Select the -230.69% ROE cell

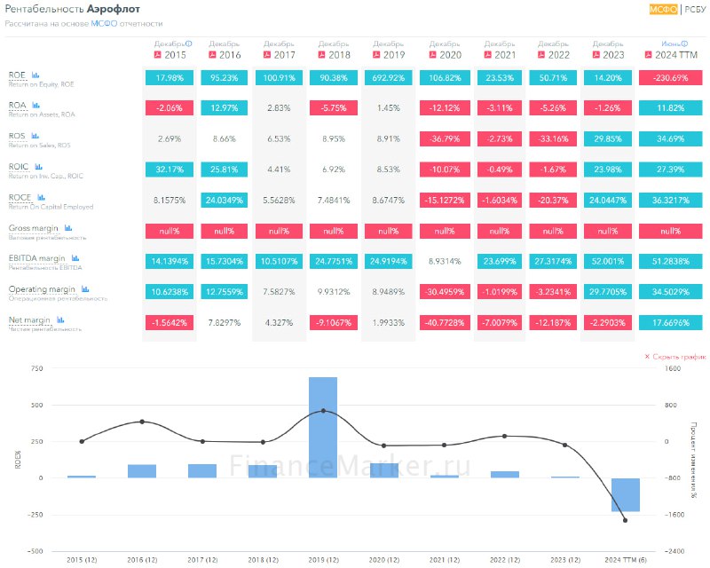pyautogui.click(x=670, y=78)
